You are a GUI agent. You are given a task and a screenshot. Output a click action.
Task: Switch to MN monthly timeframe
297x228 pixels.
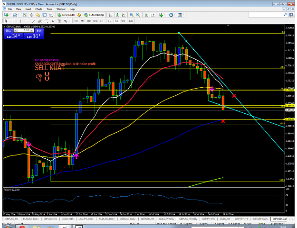[x=131, y=21]
